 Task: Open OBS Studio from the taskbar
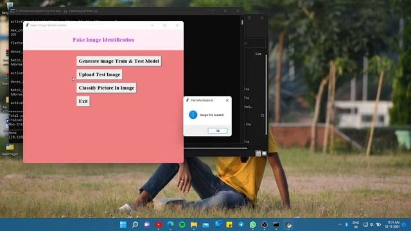pyautogui.click(x=265, y=225)
